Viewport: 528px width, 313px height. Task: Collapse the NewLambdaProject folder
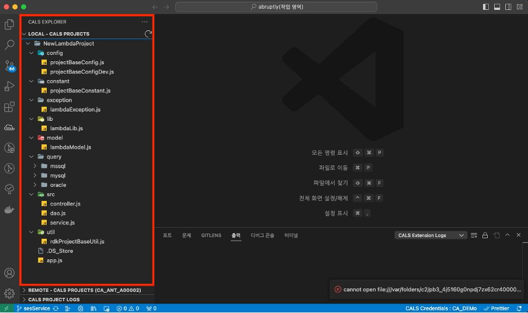pos(28,43)
